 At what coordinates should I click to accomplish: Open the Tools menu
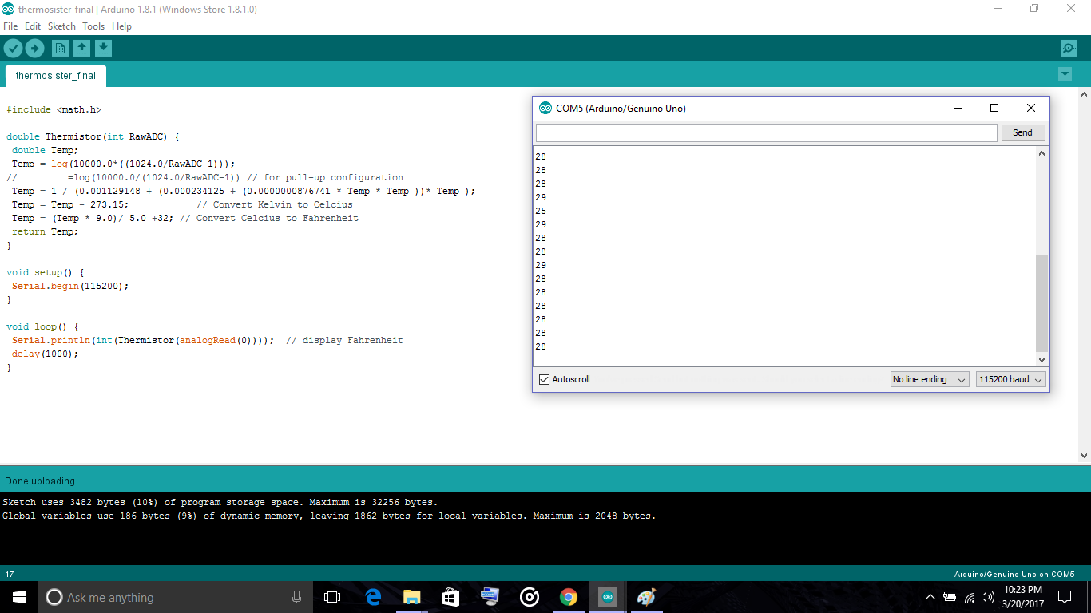(93, 26)
